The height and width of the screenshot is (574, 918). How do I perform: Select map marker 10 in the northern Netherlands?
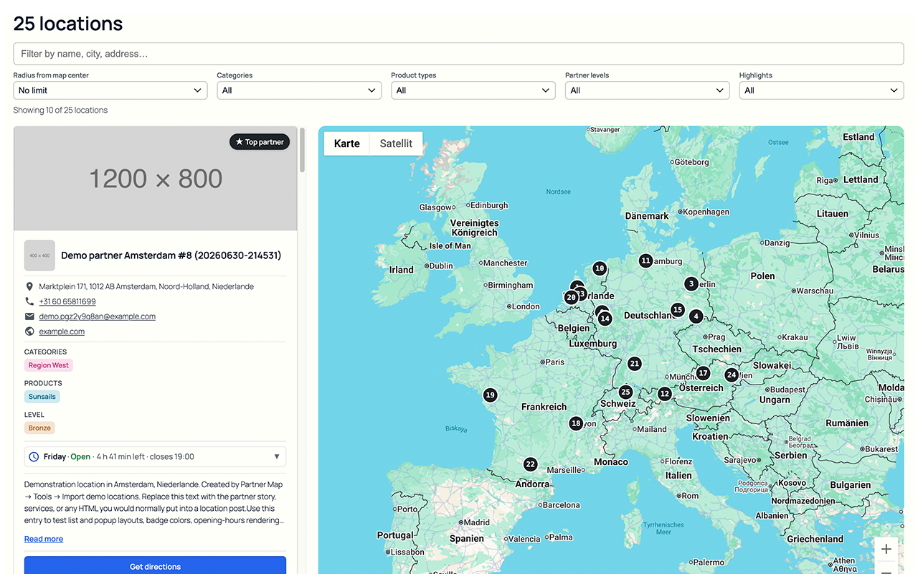click(600, 268)
